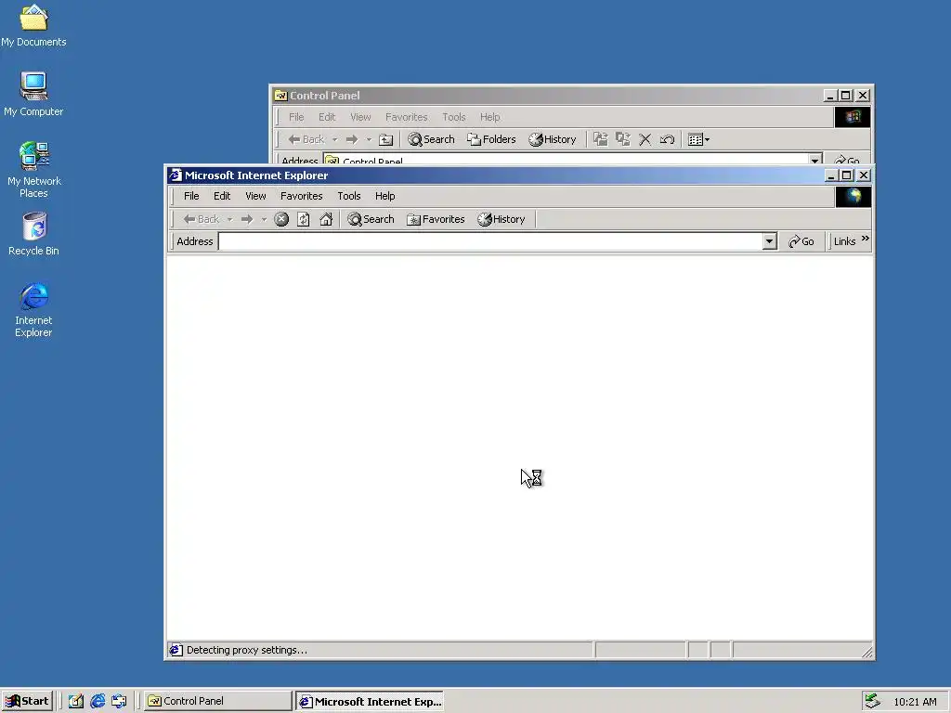The image size is (951, 713).
Task: Click into Internet Explorer Address field
Action: pos(490,241)
